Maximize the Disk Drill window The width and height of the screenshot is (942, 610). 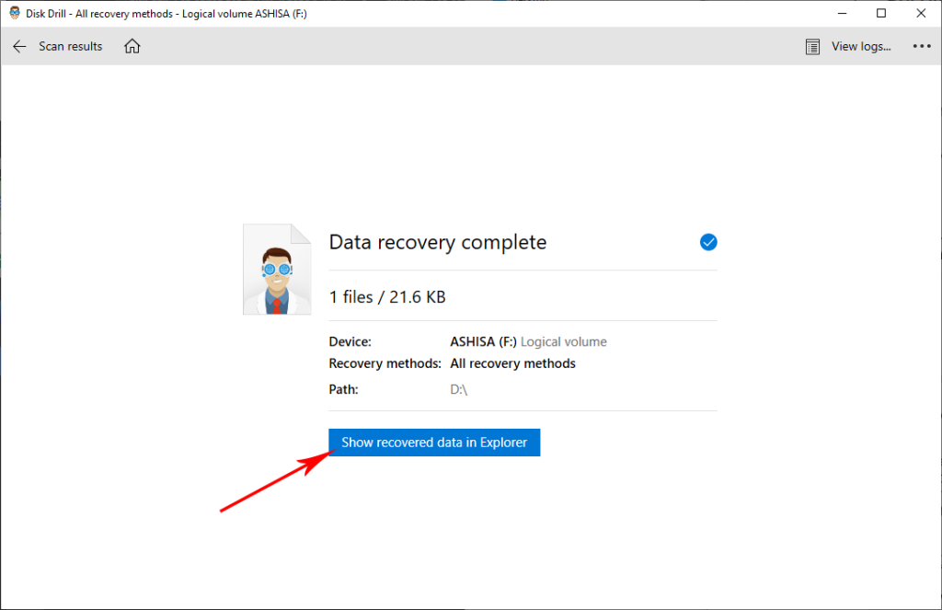[x=881, y=13]
